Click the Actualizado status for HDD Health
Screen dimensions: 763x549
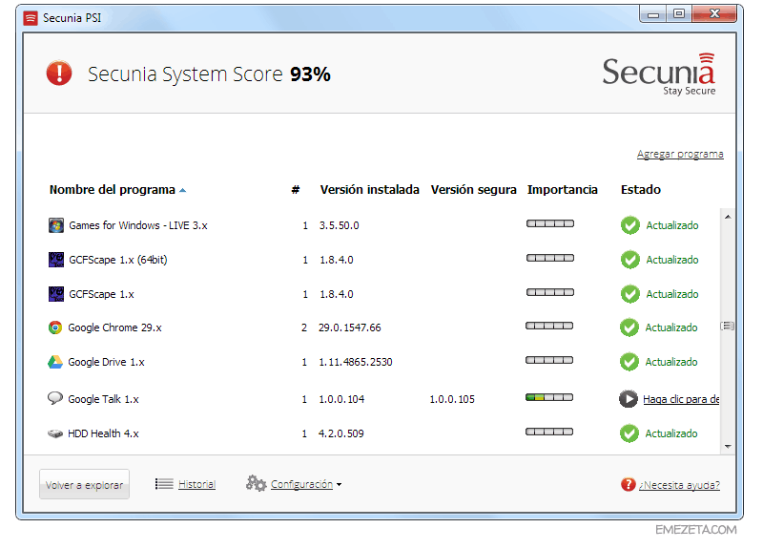click(671, 433)
